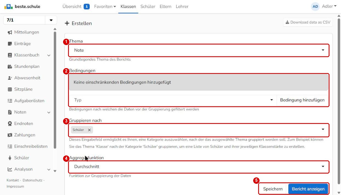Click the Sitzpläne grid icon

pos(10,89)
